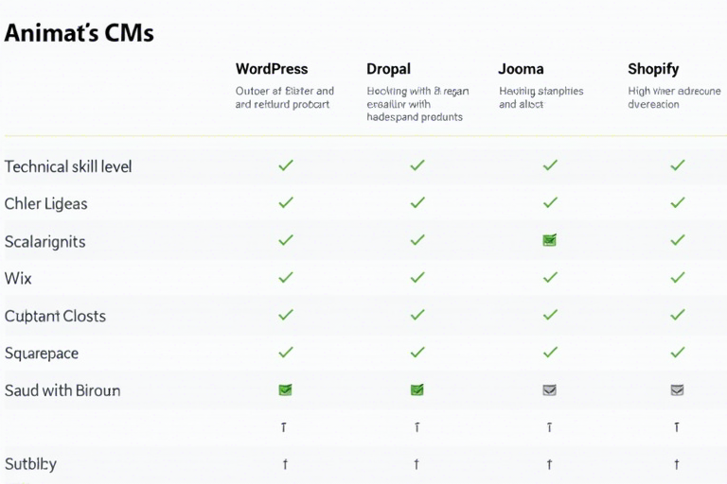
Task: Toggle grey Jooma checkbox in Saud with Biroun row
Action: click(x=549, y=389)
